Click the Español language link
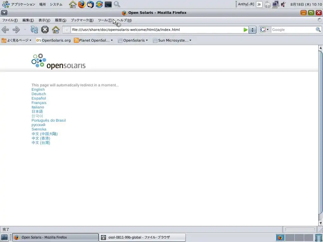Screen dimensions: 323x242 tap(39, 98)
